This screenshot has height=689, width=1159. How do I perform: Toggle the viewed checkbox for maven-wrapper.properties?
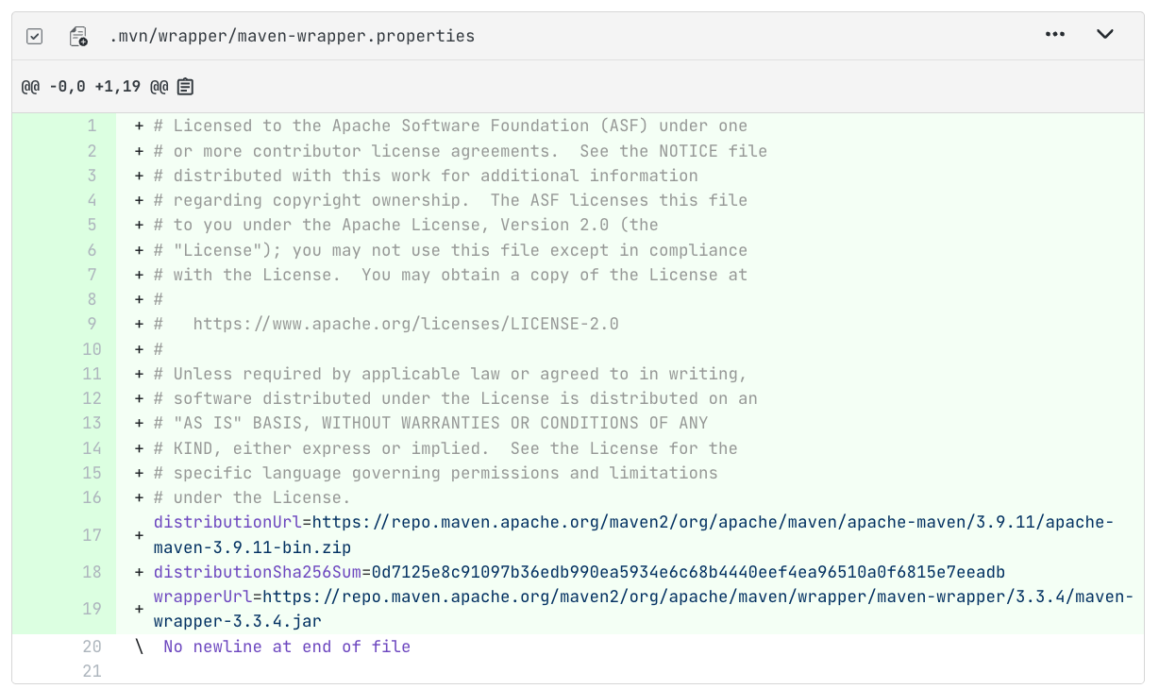click(34, 37)
